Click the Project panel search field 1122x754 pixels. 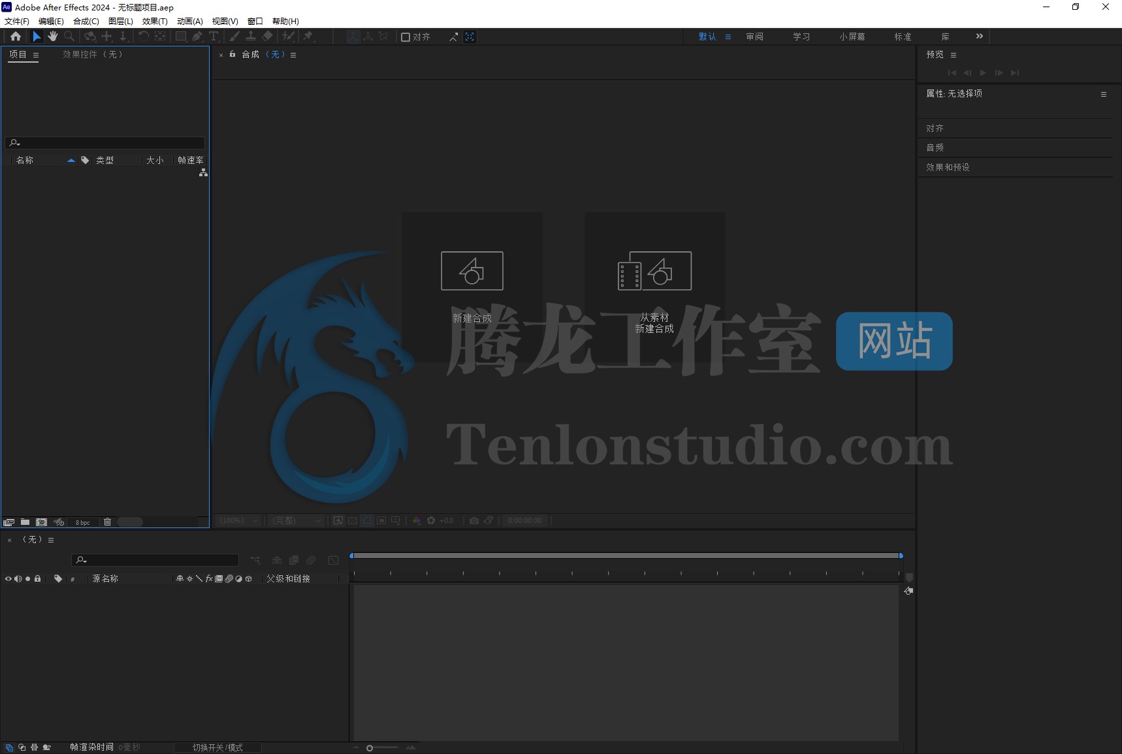[x=105, y=143]
